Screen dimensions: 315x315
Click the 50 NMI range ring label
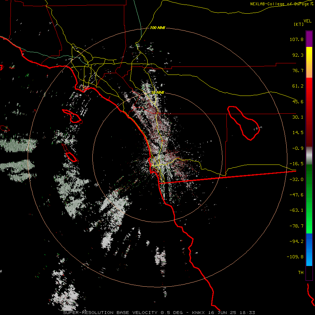[157, 92]
